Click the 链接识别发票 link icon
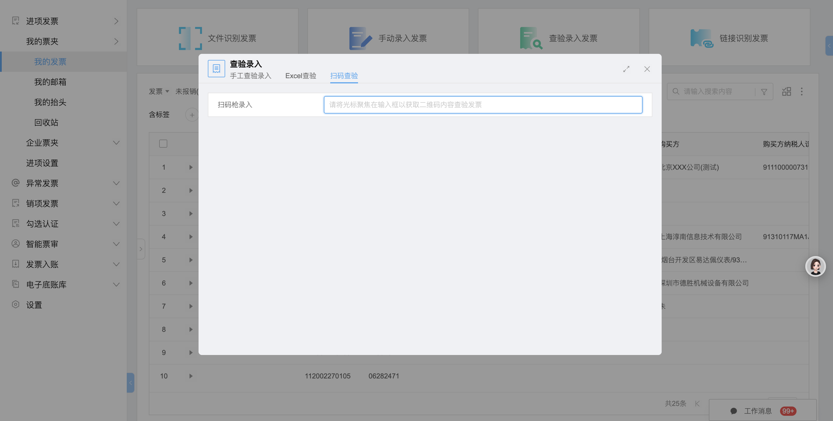This screenshot has width=833, height=421. (x=702, y=38)
